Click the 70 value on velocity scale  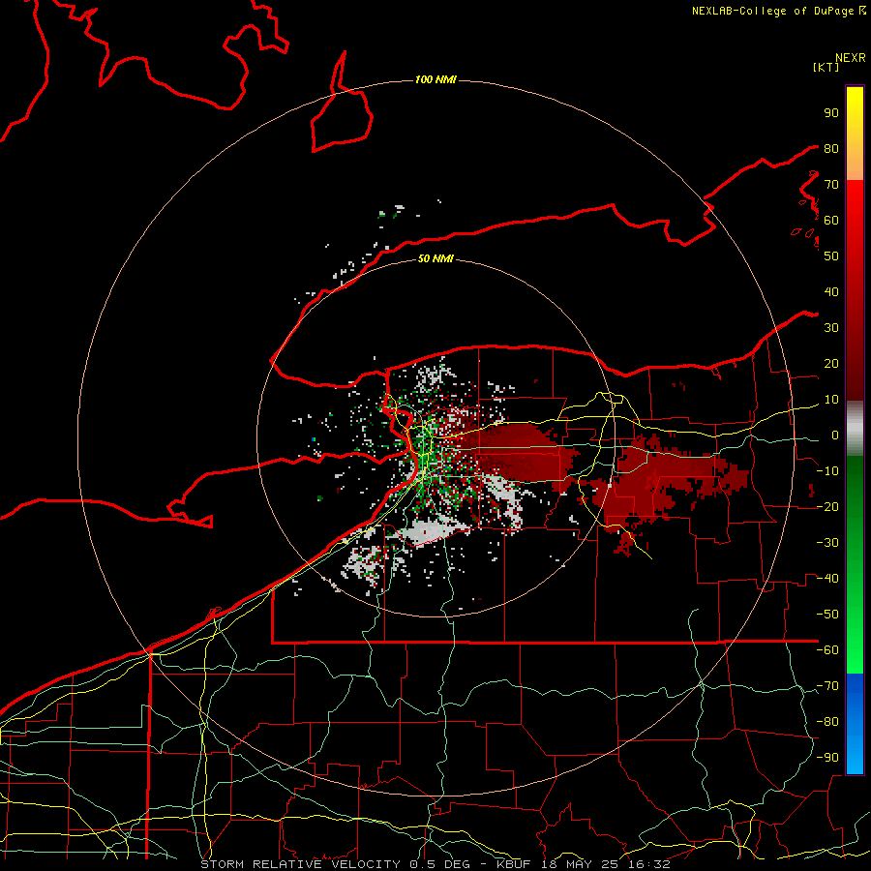[831, 185]
